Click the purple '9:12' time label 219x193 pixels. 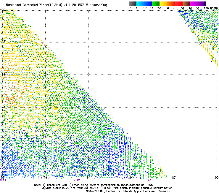click(x=77, y=180)
